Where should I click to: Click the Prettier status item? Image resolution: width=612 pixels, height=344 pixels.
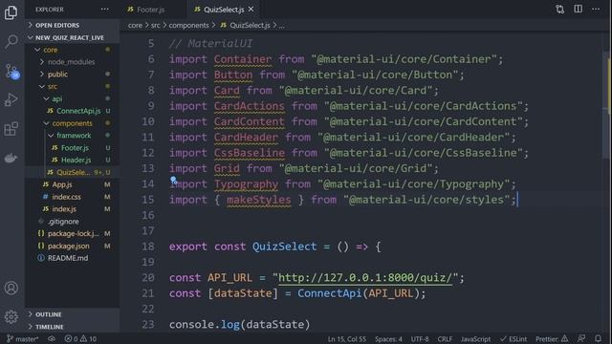552,339
